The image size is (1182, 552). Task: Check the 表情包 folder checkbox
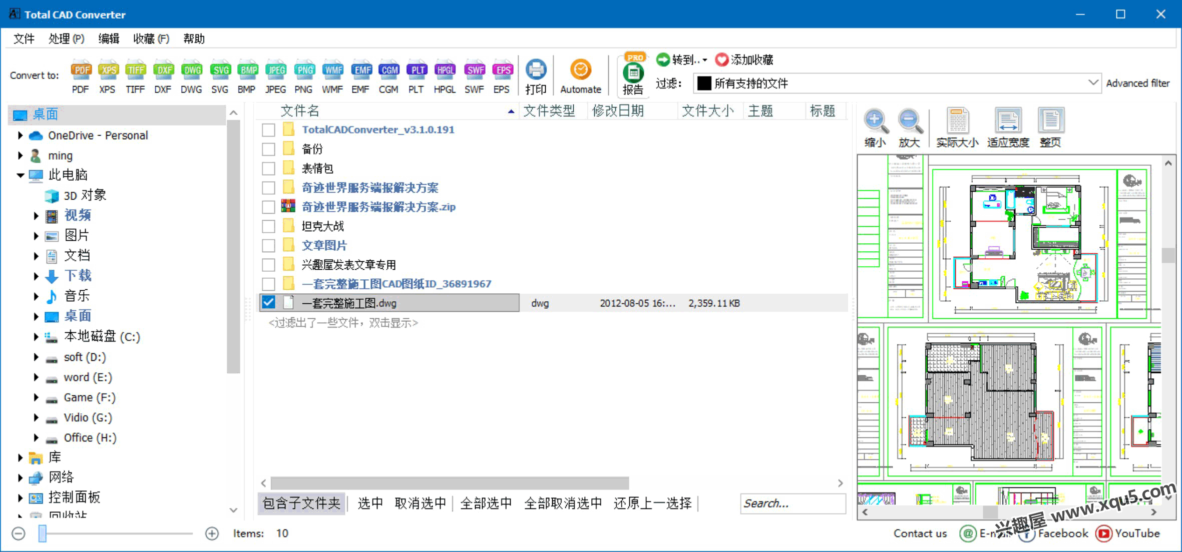[268, 168]
